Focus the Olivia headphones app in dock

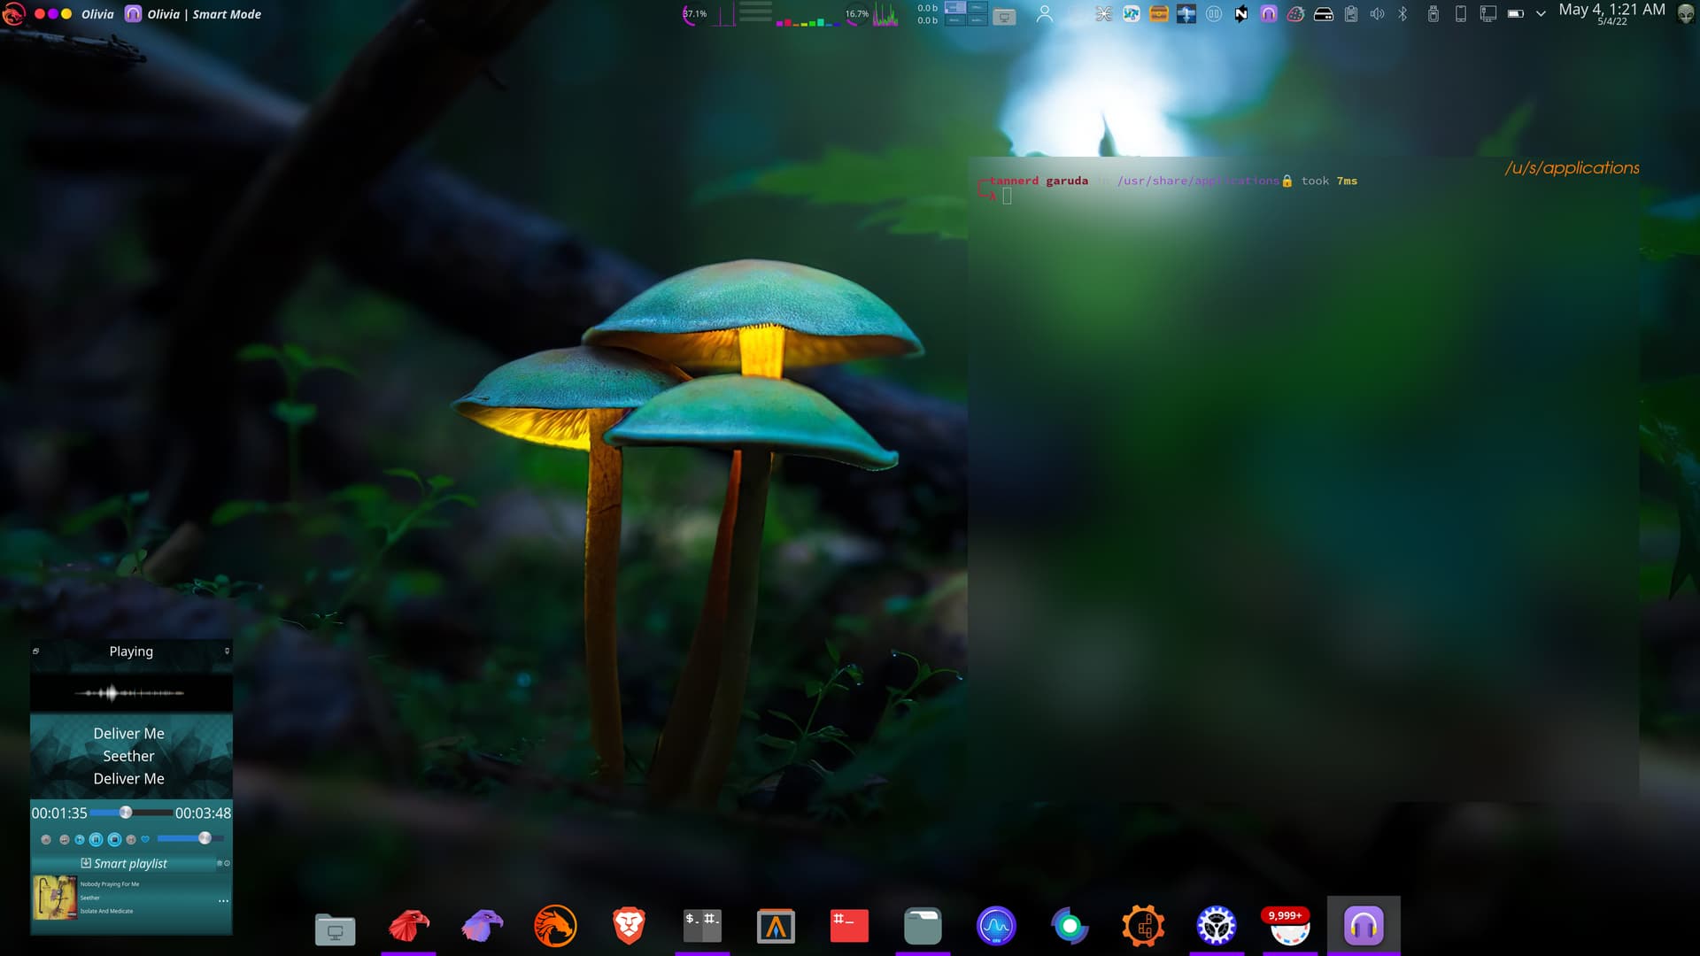click(x=1364, y=926)
